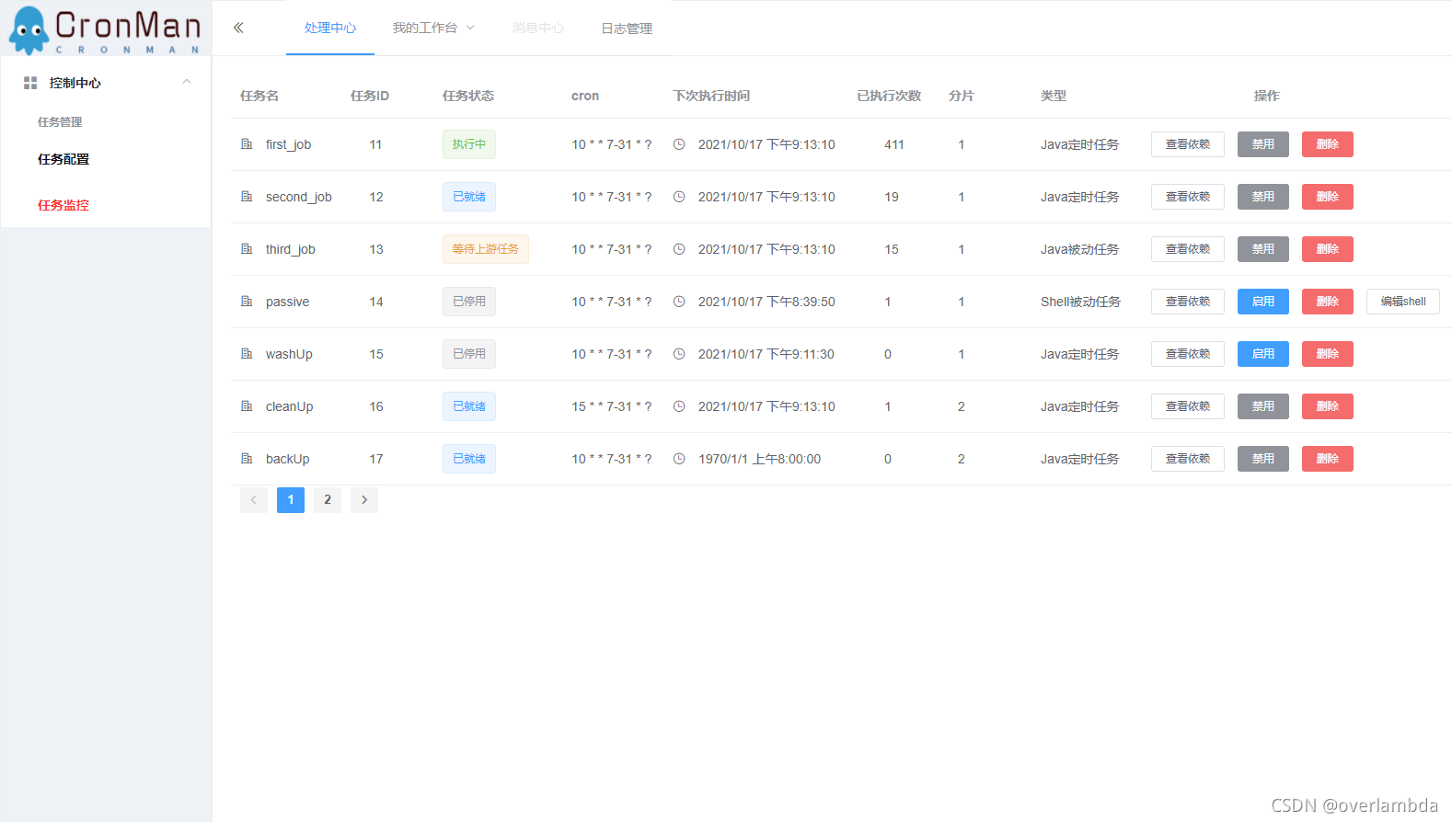Disable the third_job task
This screenshot has width=1452, height=822.
pos(1263,249)
